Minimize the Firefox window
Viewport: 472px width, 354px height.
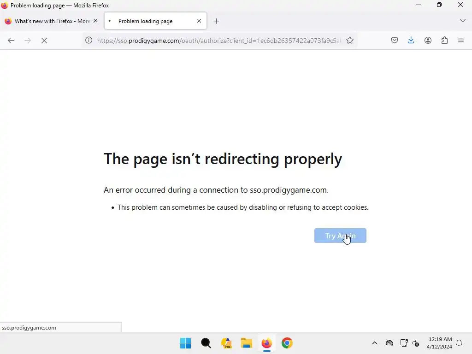(419, 5)
